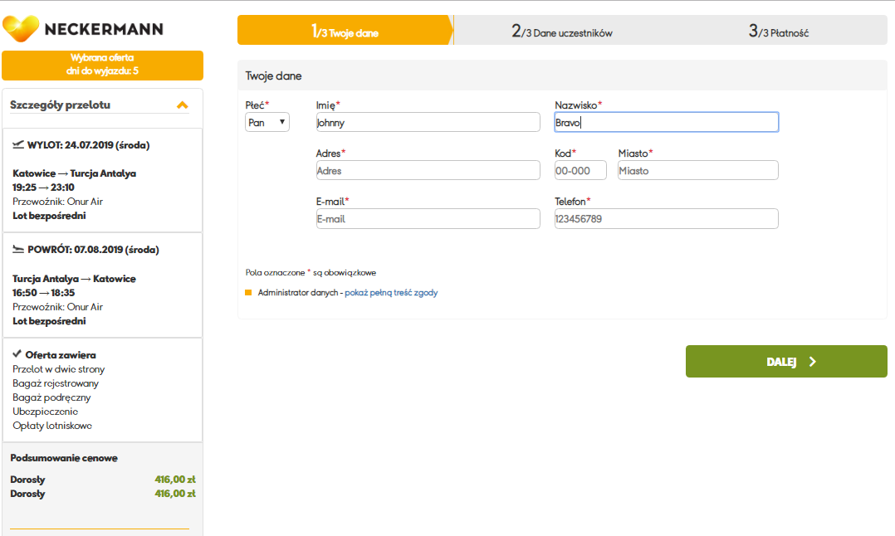Focus the Telefon input field
The width and height of the screenshot is (895, 536).
[666, 218]
